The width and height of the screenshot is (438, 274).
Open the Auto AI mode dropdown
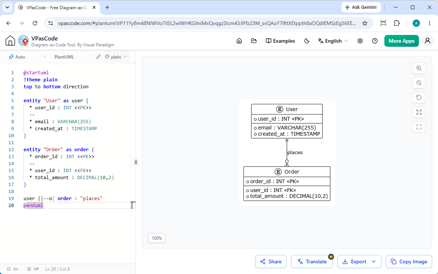click(27, 57)
